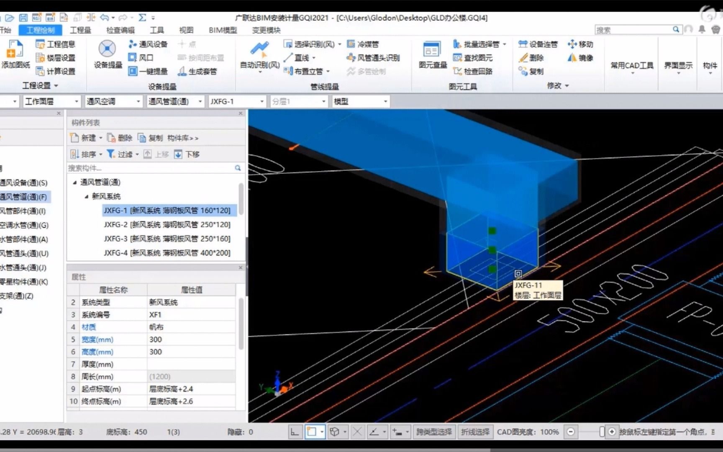Open 常用CAD工具 dropdown
This screenshot has height=452, width=723.
(632, 69)
